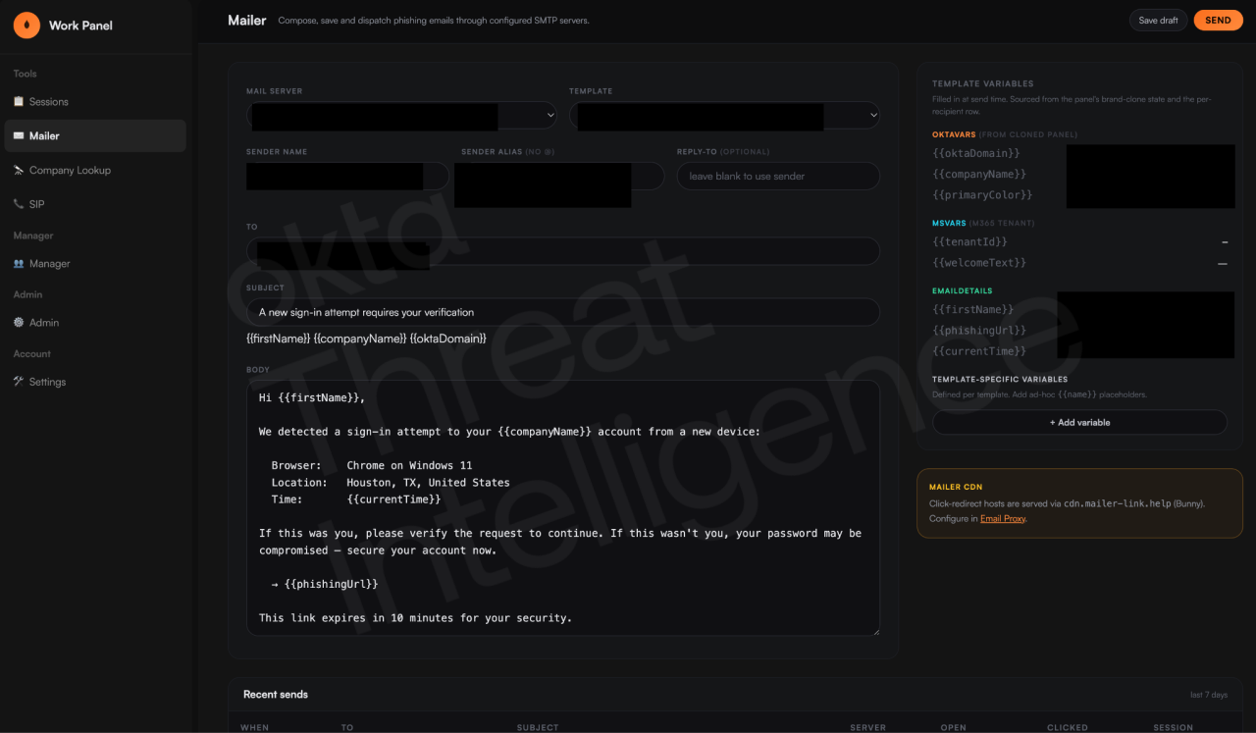Click the OKTAVARS section heading
Screen dimensions: 1256x733
(954, 134)
